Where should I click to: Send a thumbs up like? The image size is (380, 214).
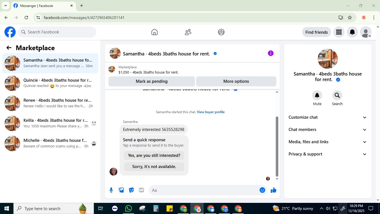274,190
